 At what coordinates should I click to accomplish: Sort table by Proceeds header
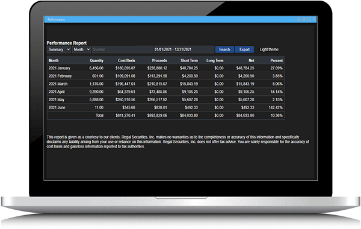click(x=159, y=60)
